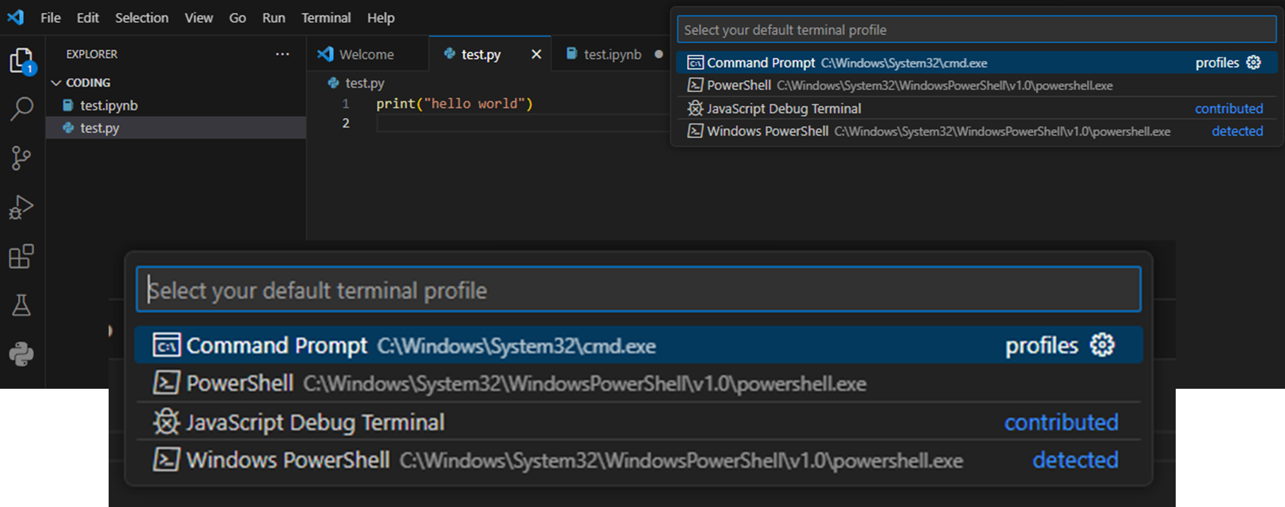The width and height of the screenshot is (1285, 507).
Task: Choose Windows PowerShell in the enlarged picker
Action: point(638,459)
